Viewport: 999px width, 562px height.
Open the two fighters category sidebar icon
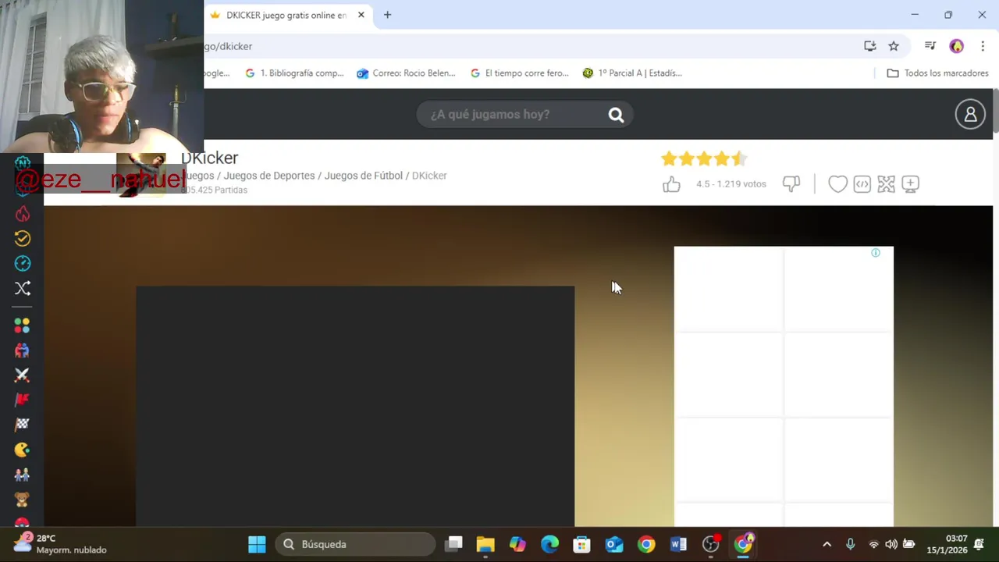click(x=22, y=350)
